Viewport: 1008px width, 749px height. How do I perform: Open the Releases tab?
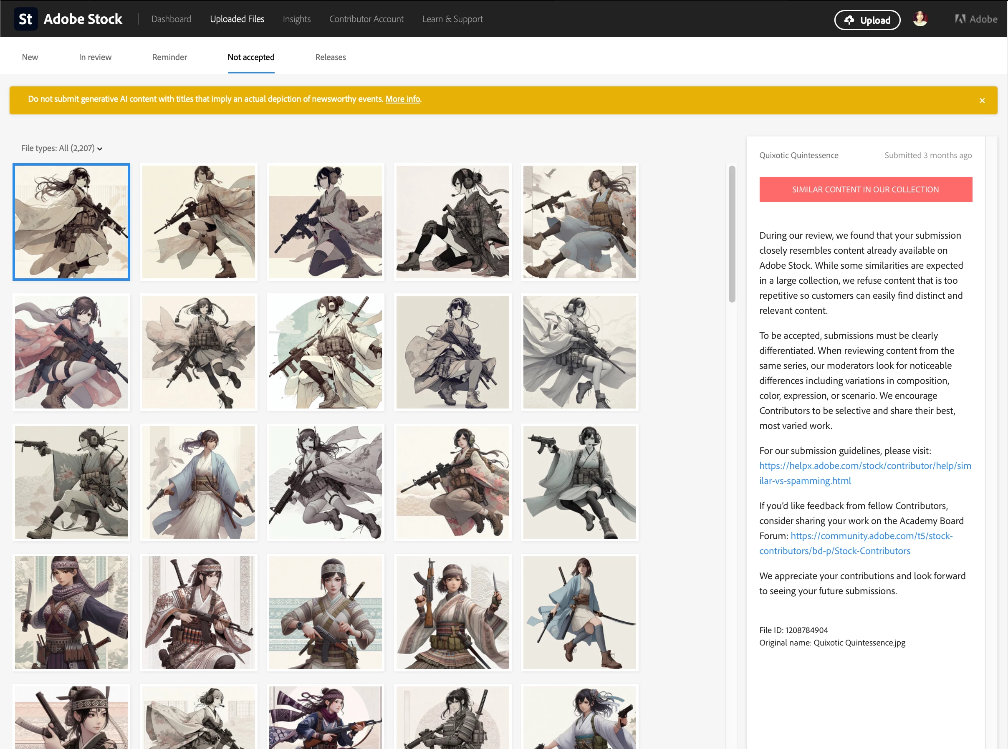click(x=330, y=57)
